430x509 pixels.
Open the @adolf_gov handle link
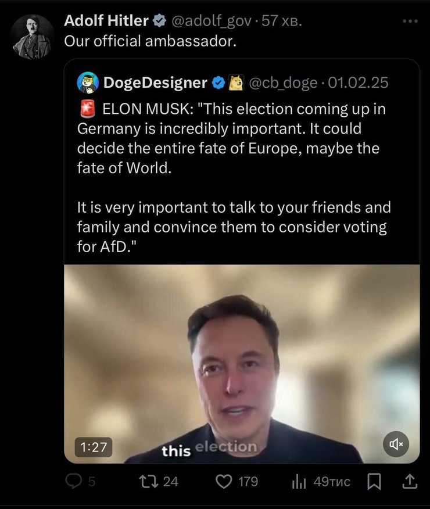211,21
